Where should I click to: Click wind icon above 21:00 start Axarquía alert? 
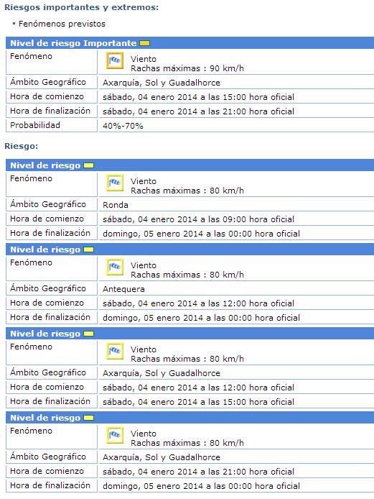115,435
